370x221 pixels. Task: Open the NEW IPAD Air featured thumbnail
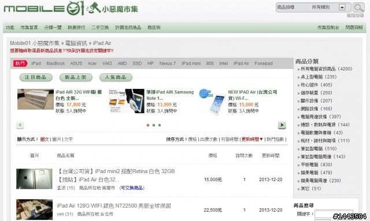[x=212, y=102]
